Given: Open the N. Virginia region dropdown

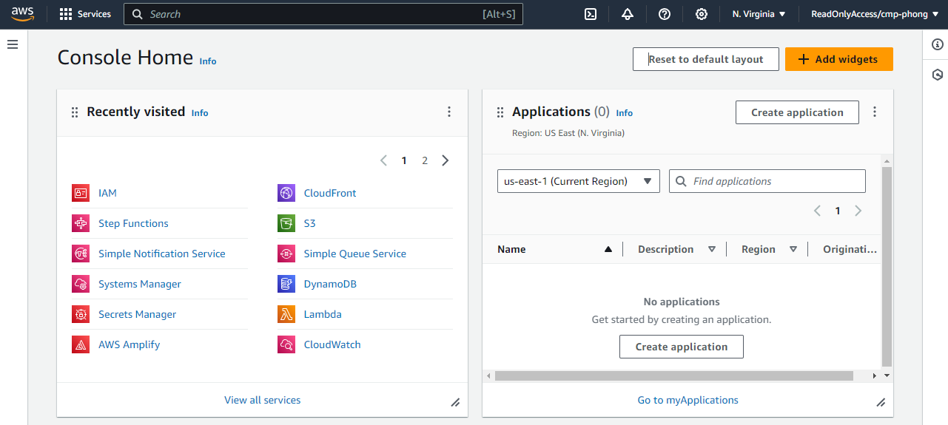Looking at the screenshot, I should pos(759,14).
